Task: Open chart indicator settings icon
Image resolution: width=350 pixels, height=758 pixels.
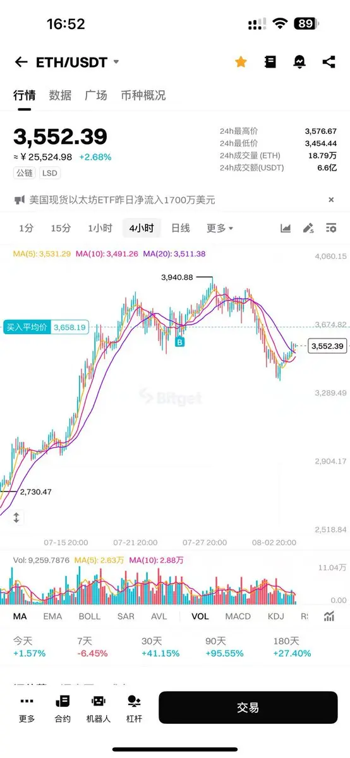Action: (331, 228)
